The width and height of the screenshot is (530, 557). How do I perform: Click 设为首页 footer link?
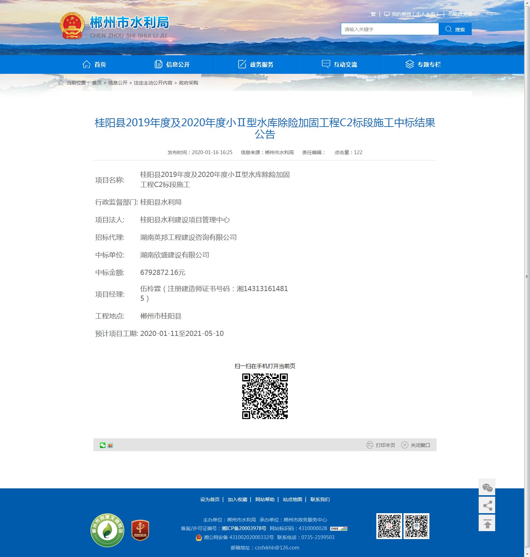[210, 499]
